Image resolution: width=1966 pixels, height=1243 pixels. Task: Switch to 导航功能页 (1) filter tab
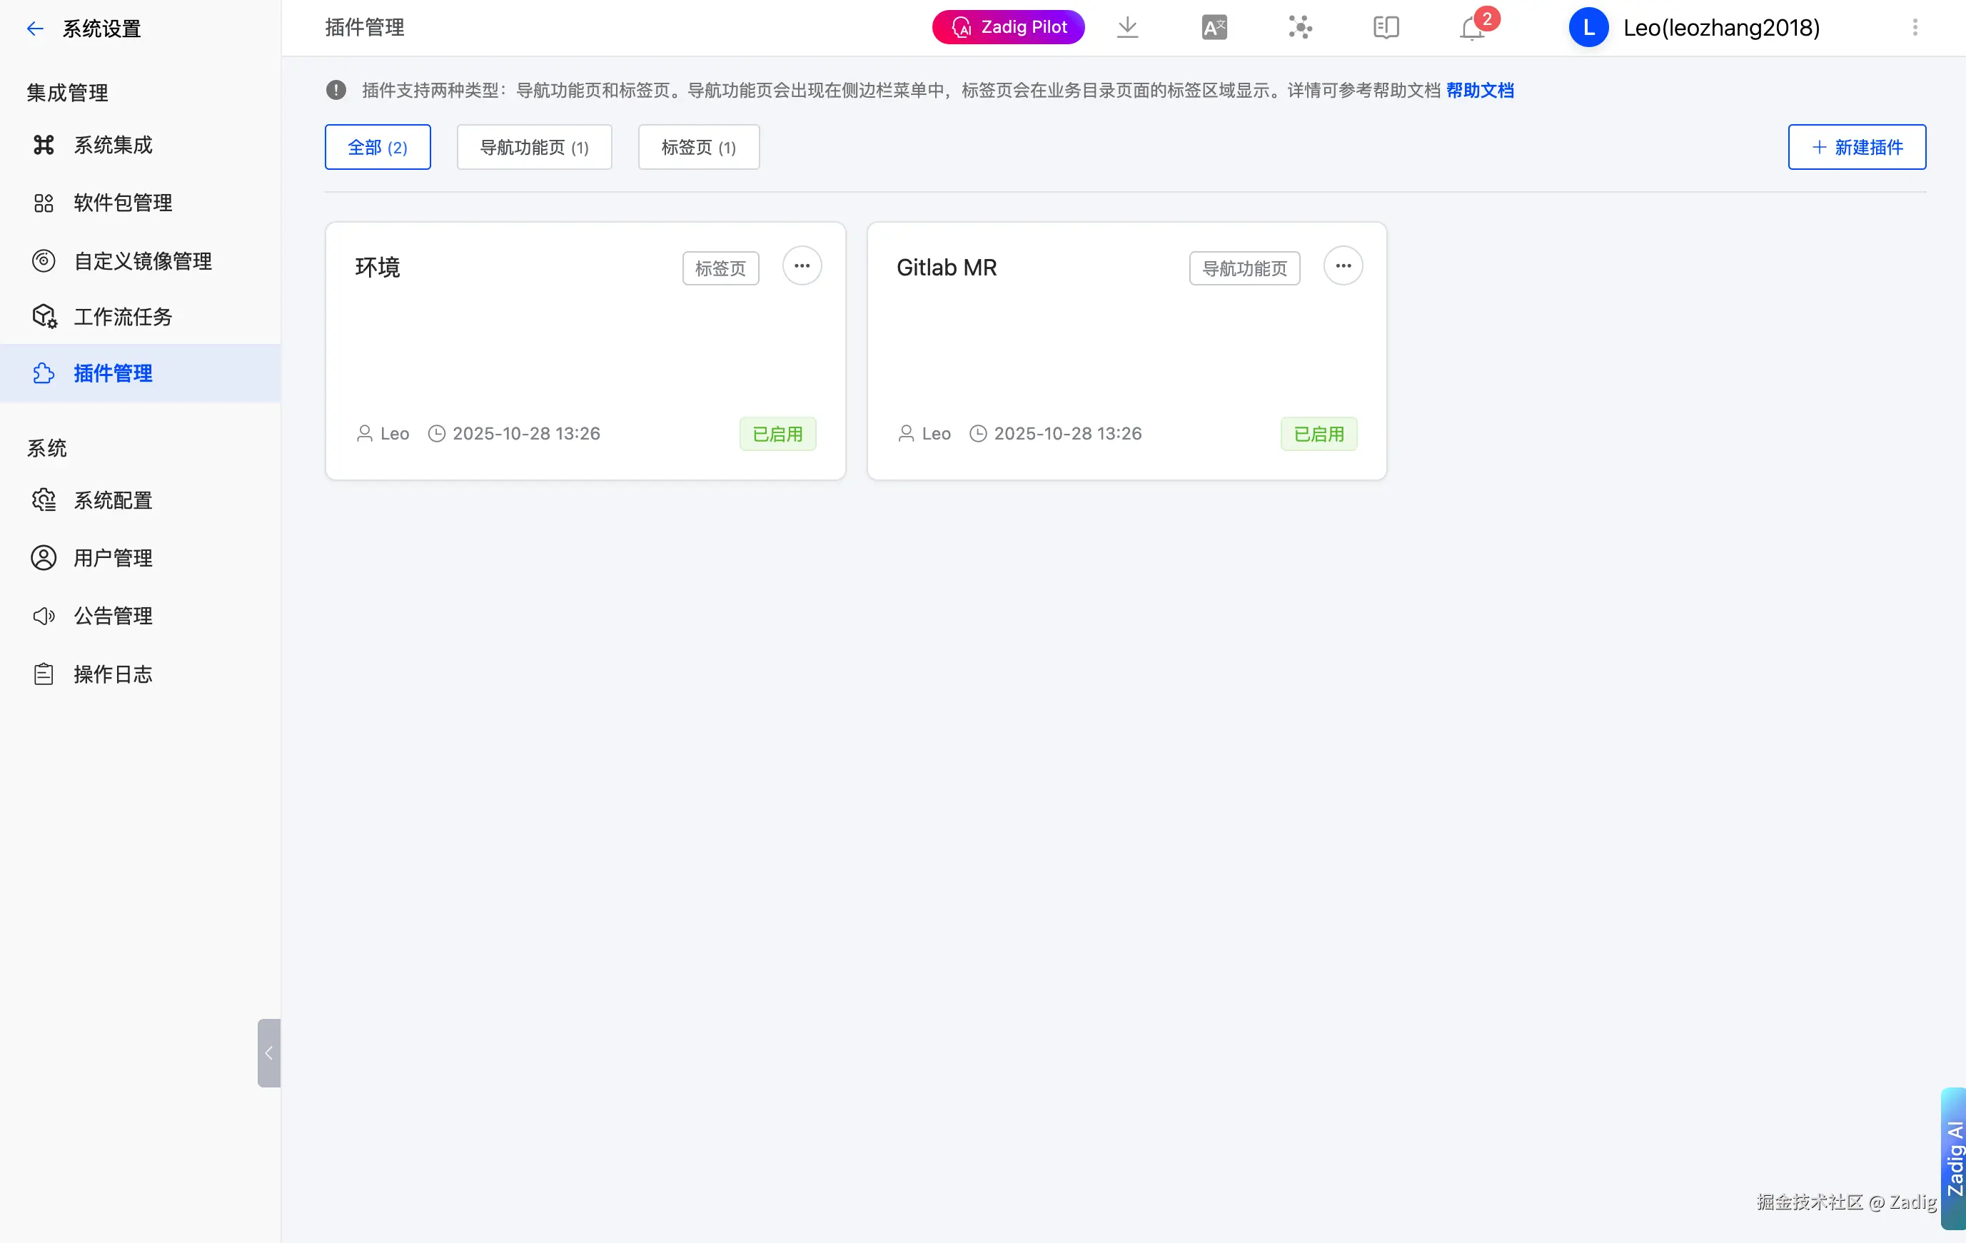pos(534,147)
